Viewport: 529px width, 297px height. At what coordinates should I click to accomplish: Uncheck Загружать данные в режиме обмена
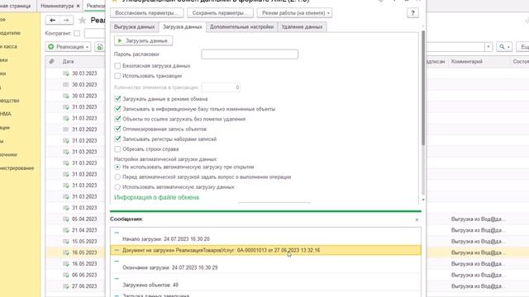[117, 99]
